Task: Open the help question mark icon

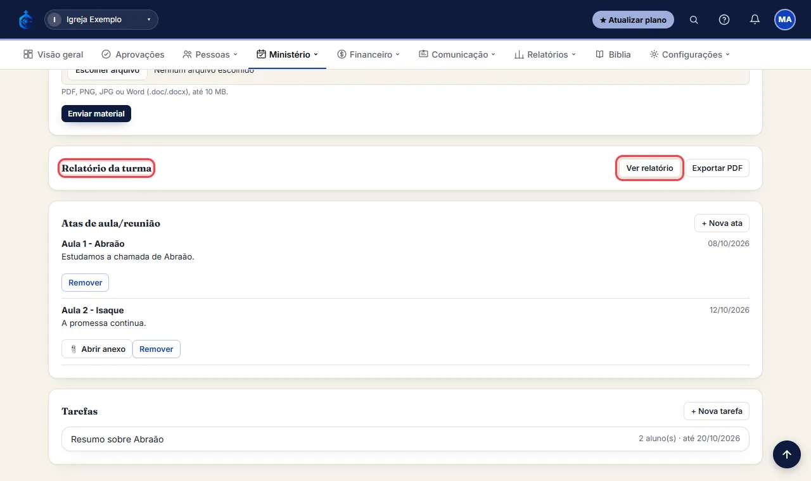Action: click(724, 20)
